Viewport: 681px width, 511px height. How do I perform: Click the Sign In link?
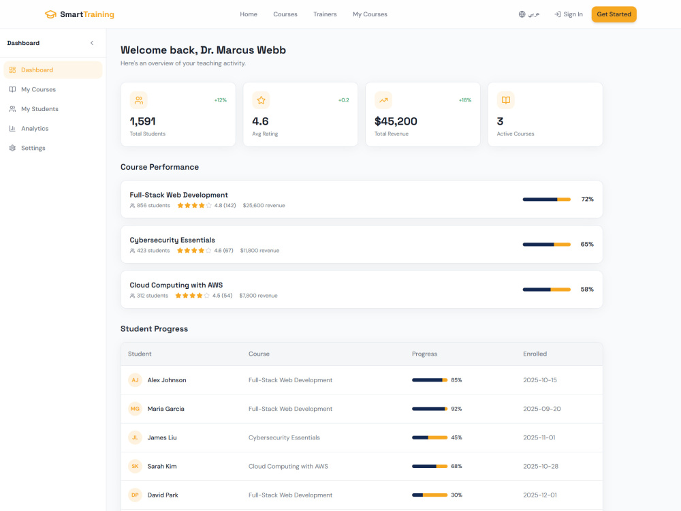[568, 14]
